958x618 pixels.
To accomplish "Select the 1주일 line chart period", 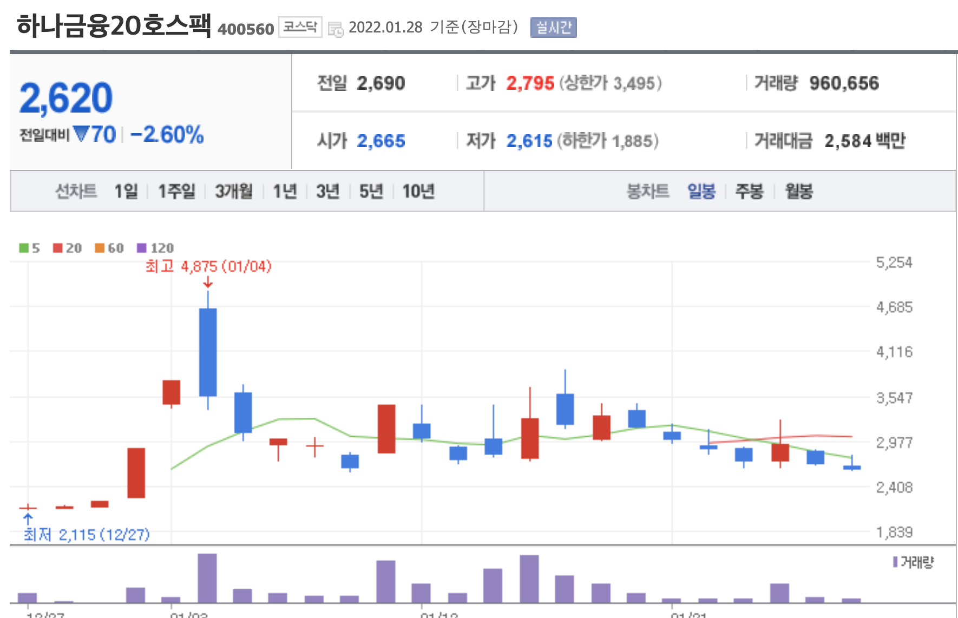I will point(176,191).
